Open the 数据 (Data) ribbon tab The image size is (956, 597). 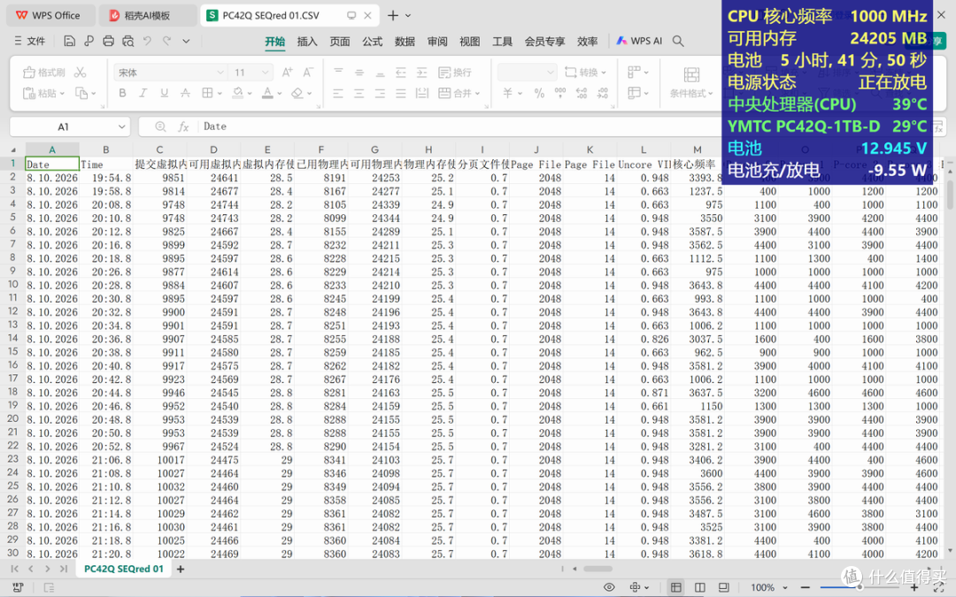coord(405,42)
